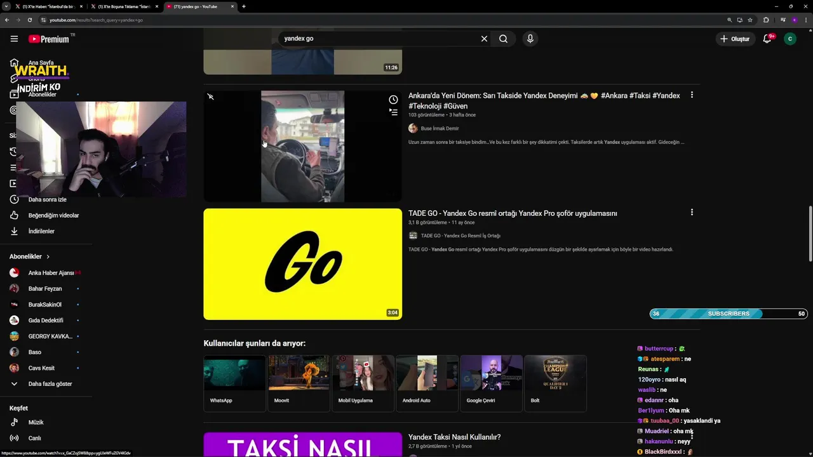Go back in browser history
813x457 pixels.
click(x=7, y=20)
